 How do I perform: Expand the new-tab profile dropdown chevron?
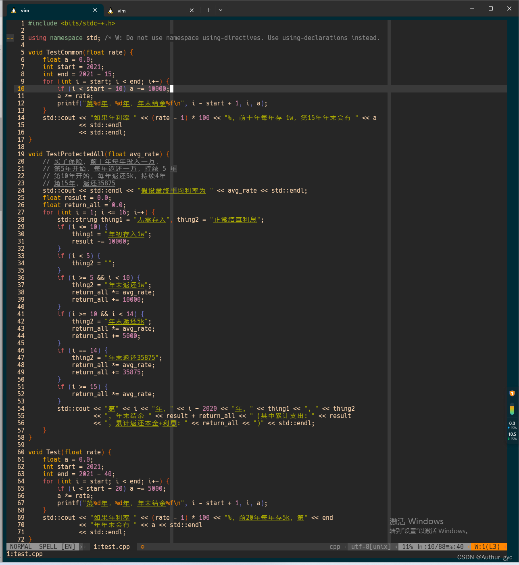point(221,10)
